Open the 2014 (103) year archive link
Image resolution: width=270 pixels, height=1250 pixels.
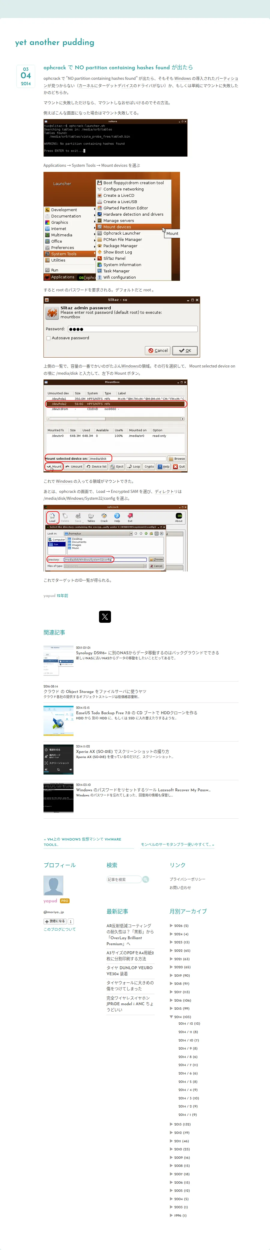tap(183, 1017)
